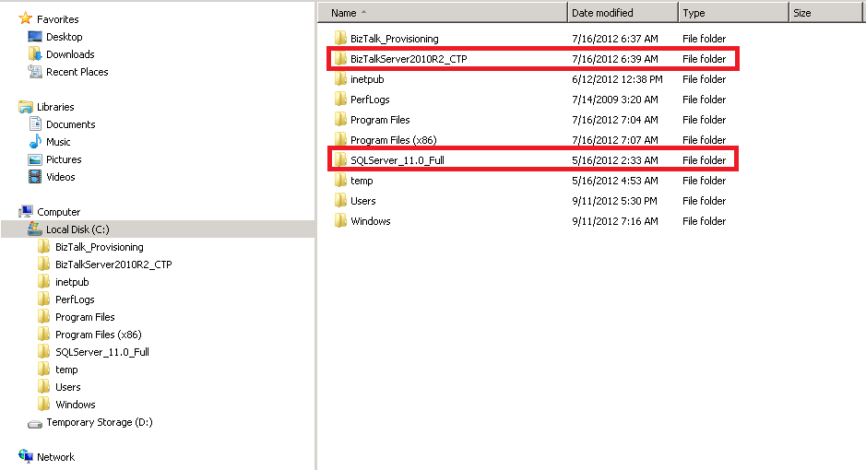This screenshot has height=470, width=866.
Task: Click the Documents library icon
Action: point(35,124)
